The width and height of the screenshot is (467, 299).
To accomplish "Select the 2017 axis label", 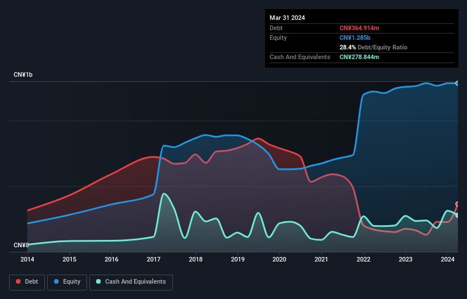I will [154, 259].
